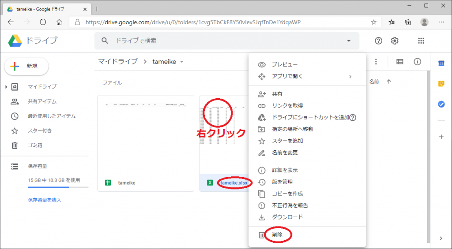Switch to list layout view

[x=399, y=62]
